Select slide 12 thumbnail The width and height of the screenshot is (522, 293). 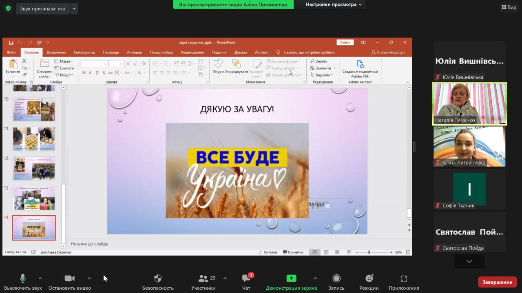(34, 169)
